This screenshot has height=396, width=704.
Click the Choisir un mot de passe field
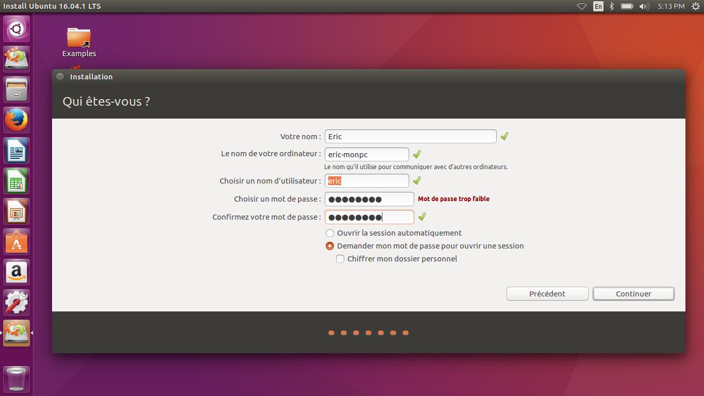coord(369,199)
